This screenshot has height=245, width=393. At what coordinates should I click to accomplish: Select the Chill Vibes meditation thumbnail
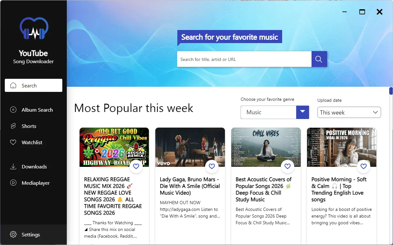coord(266,147)
